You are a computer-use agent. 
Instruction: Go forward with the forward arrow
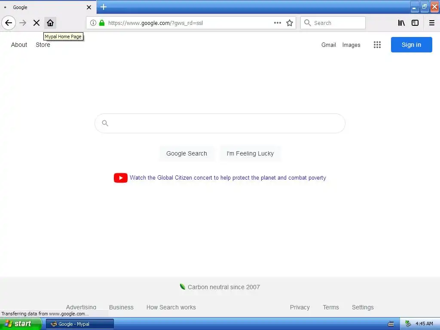pyautogui.click(x=23, y=23)
